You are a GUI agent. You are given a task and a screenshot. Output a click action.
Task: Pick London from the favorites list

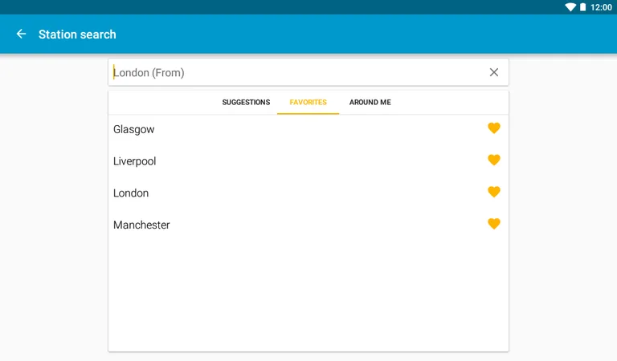point(131,193)
